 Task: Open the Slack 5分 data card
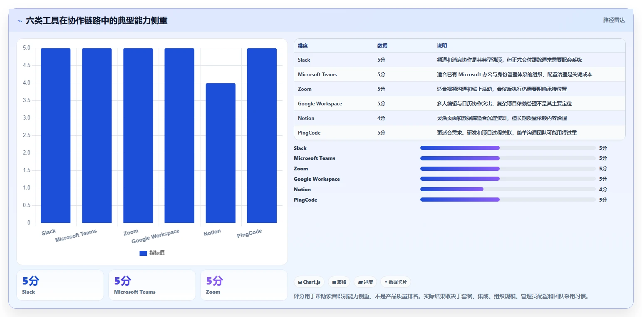(60, 285)
